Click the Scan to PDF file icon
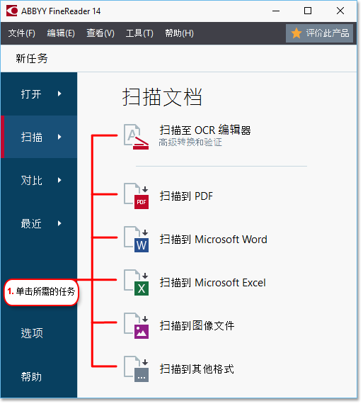 pyautogui.click(x=136, y=196)
